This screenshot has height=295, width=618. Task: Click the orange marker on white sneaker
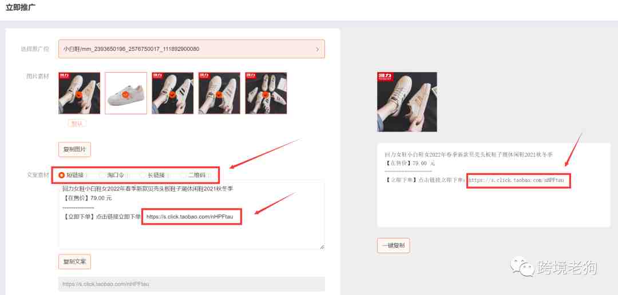[125, 94]
